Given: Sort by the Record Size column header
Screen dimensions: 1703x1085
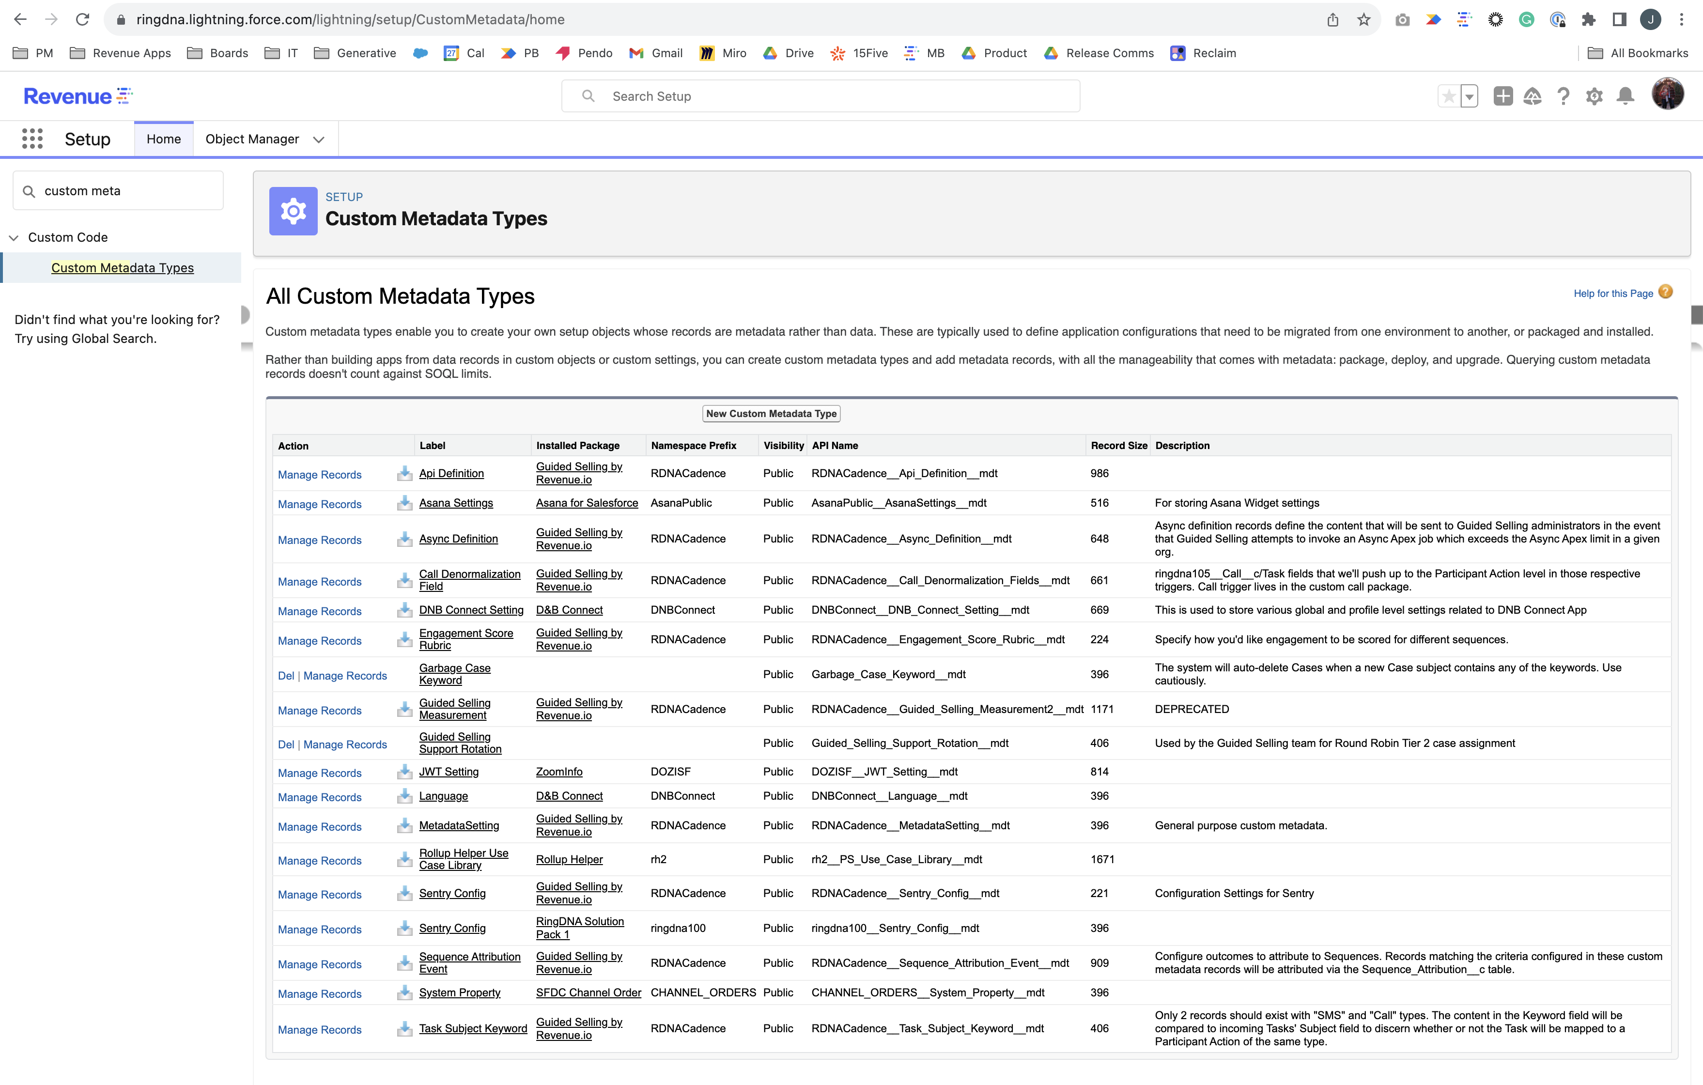Looking at the screenshot, I should [x=1119, y=446].
